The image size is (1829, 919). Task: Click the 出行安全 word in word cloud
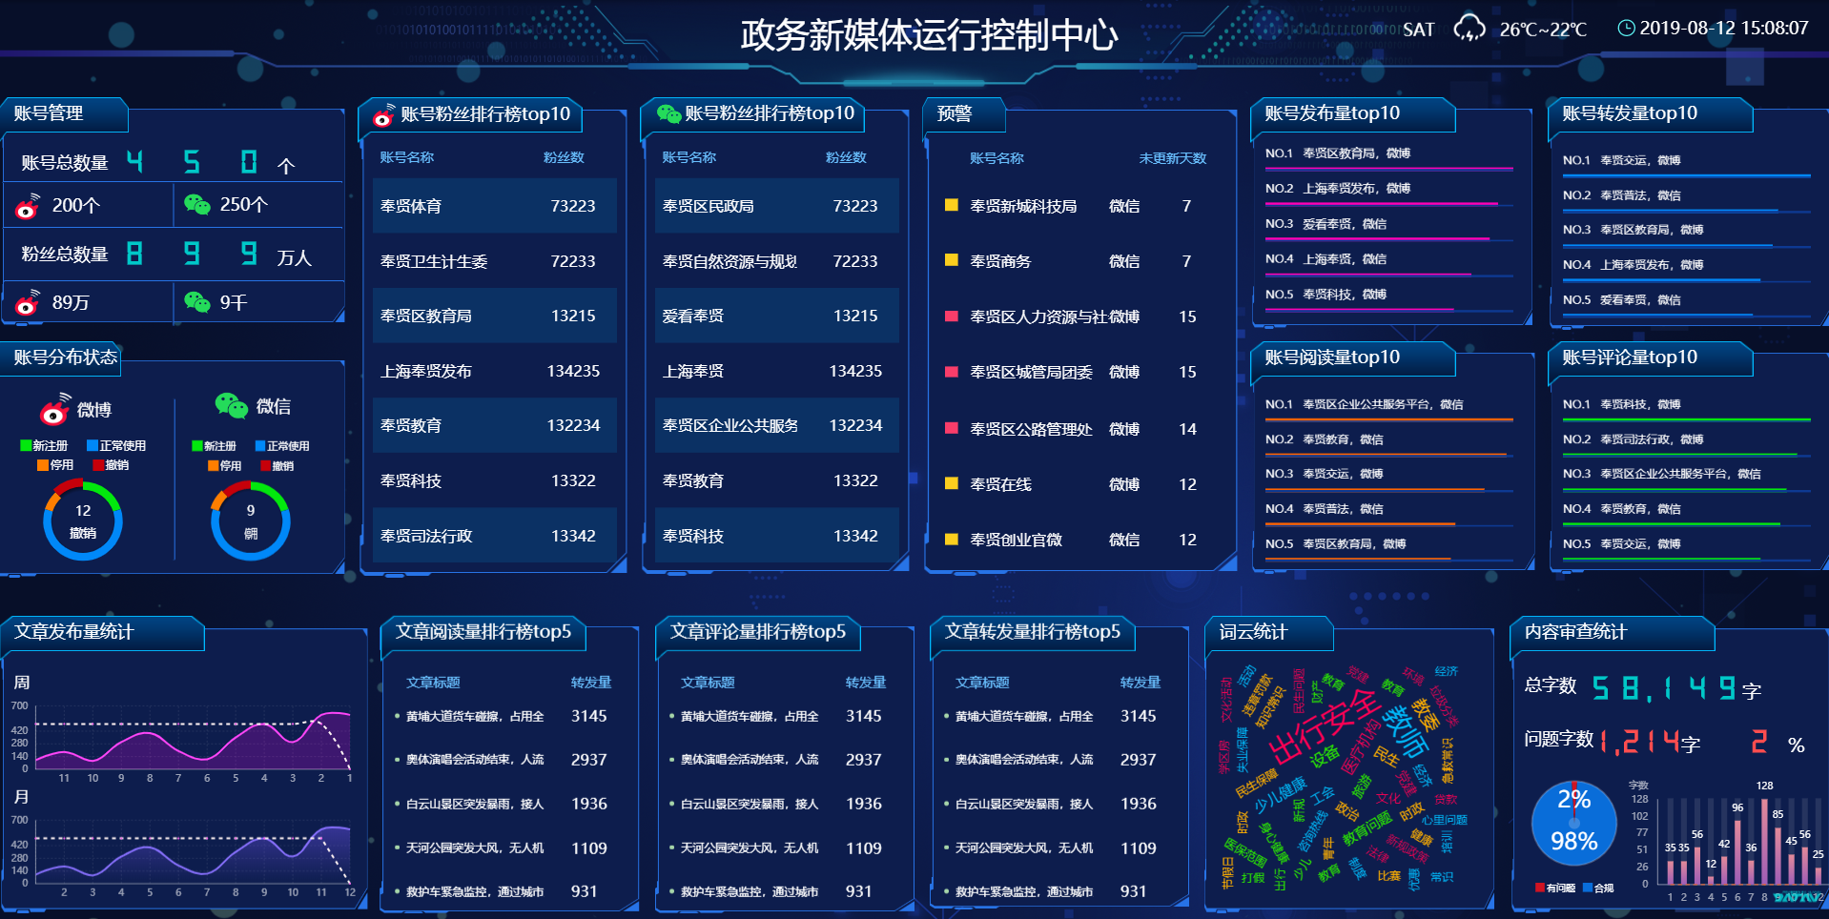pyautogui.click(x=1326, y=727)
